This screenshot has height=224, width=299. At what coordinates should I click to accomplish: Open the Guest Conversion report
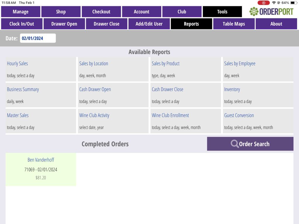tap(239, 116)
